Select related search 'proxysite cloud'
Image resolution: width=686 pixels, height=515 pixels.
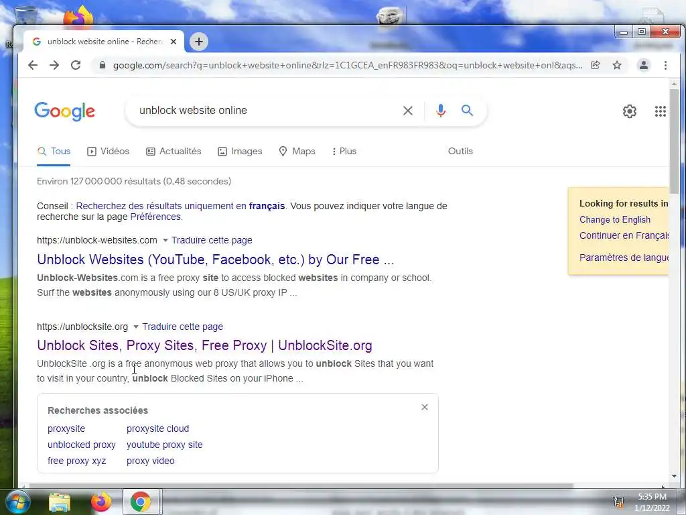(x=158, y=428)
